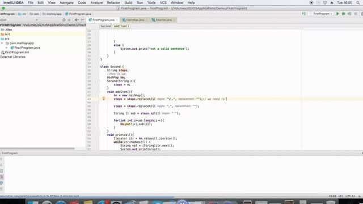
Task: Click the screen recording indicator in the menu bar
Action: 311,3
